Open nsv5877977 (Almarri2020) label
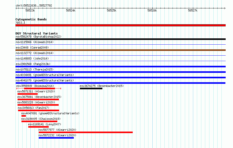The width and height of the screenshot is (233, 148). [57, 130]
